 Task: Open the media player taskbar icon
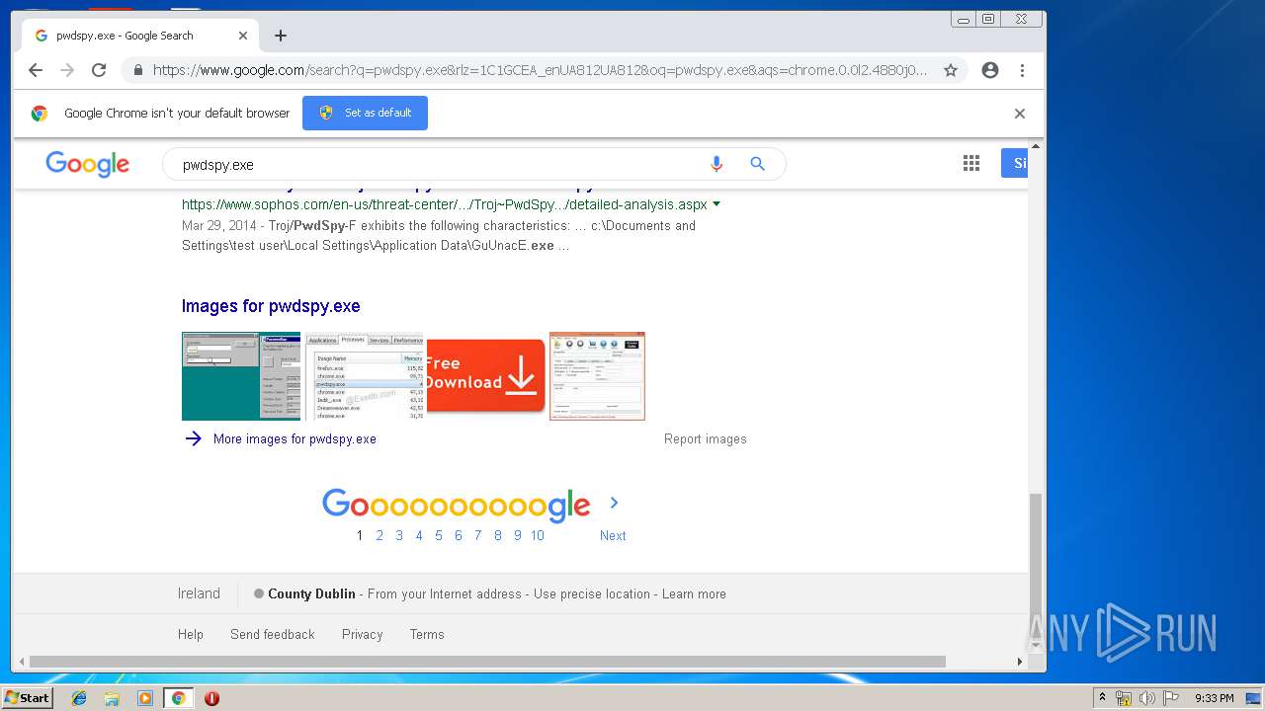(145, 698)
